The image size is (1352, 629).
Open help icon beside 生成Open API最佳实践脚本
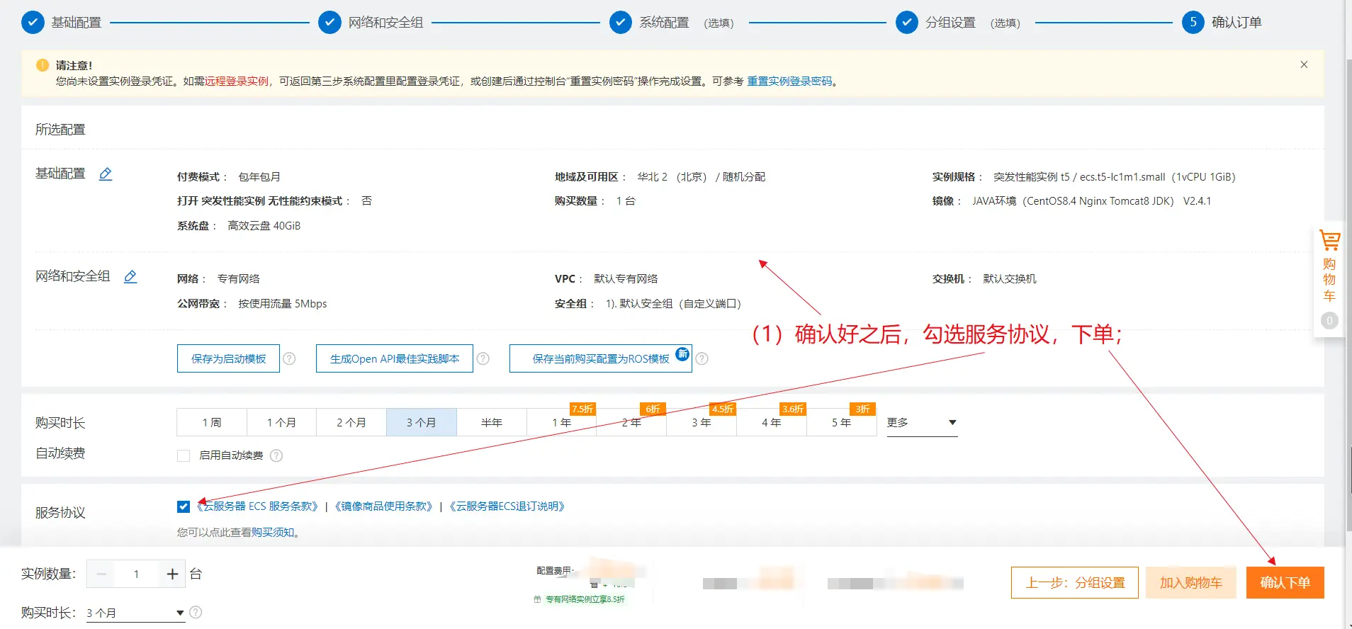pos(483,358)
